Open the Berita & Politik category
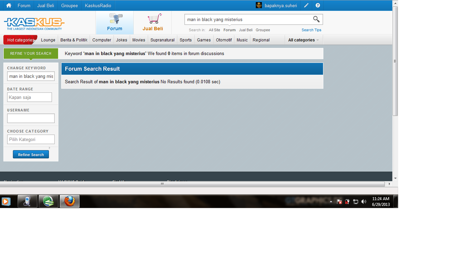The image size is (464, 261). pos(74,40)
